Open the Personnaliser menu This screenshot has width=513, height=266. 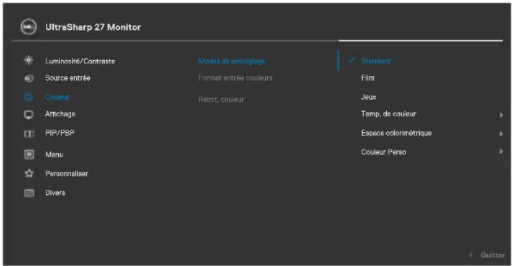[67, 174]
